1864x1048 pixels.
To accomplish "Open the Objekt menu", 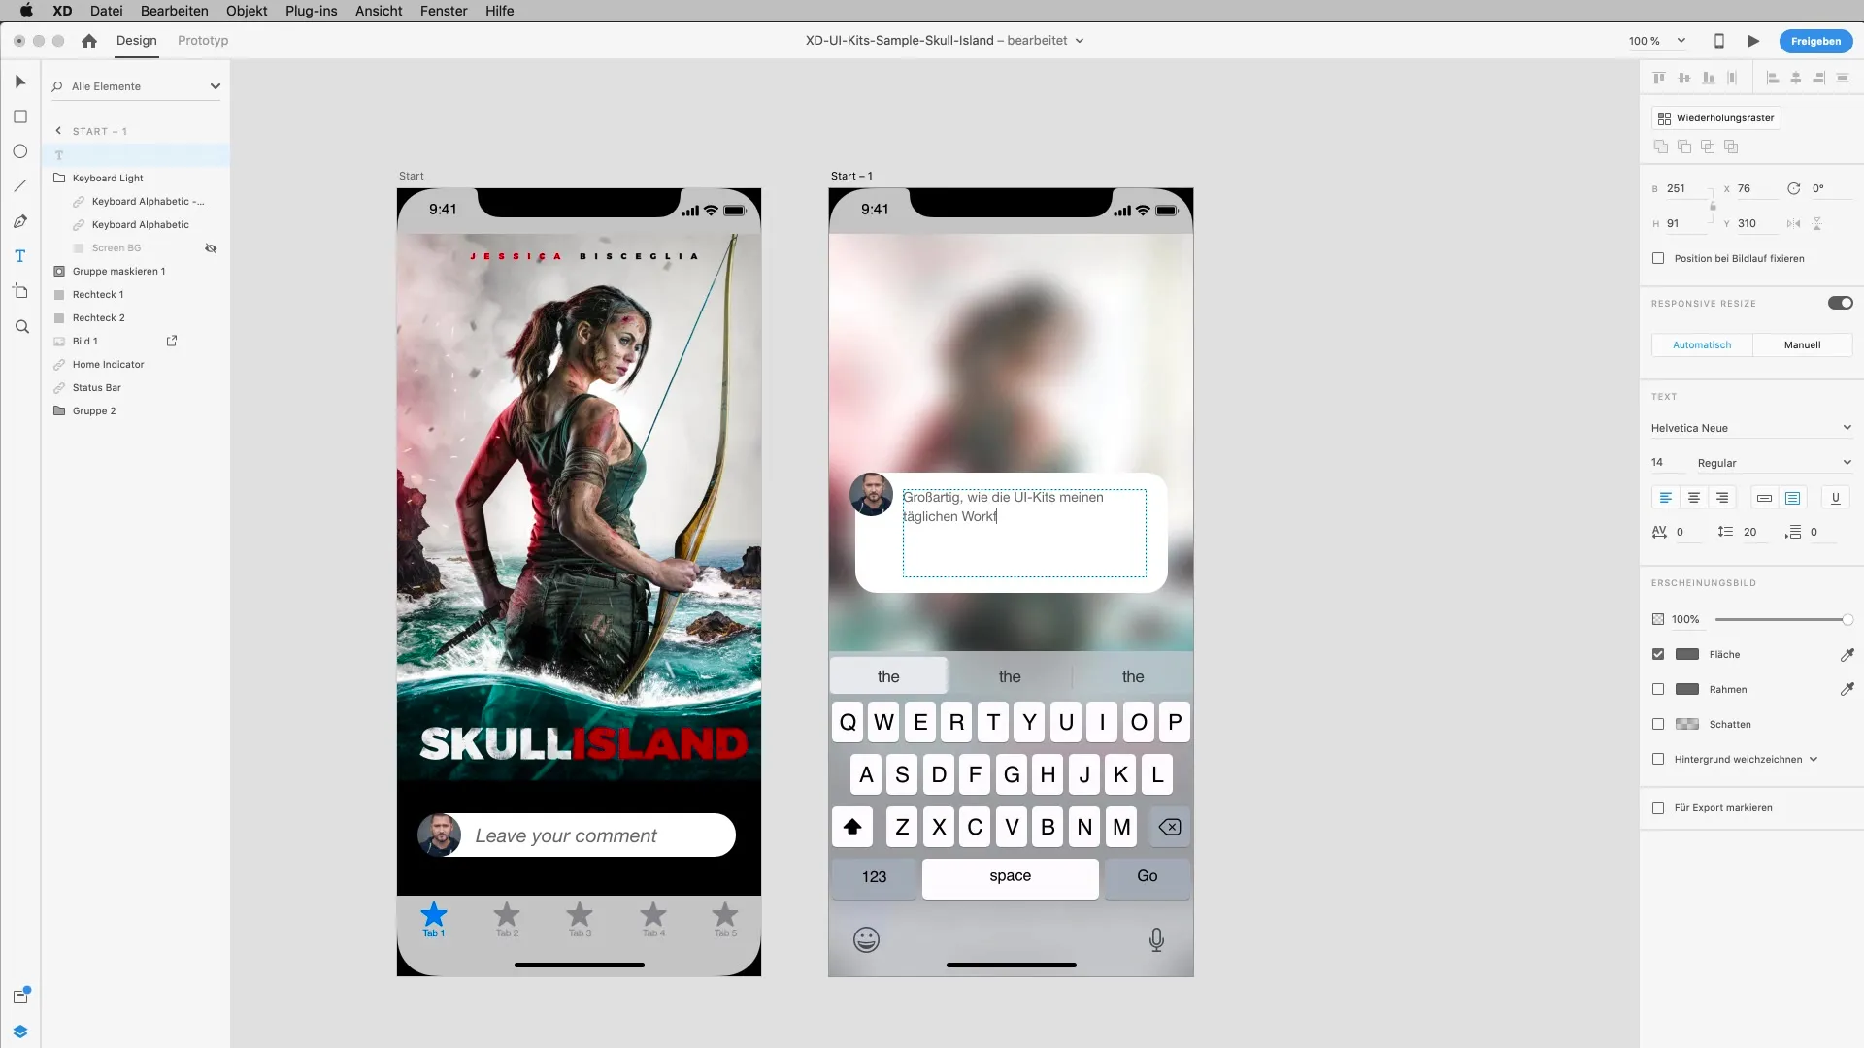I will pos(247,11).
